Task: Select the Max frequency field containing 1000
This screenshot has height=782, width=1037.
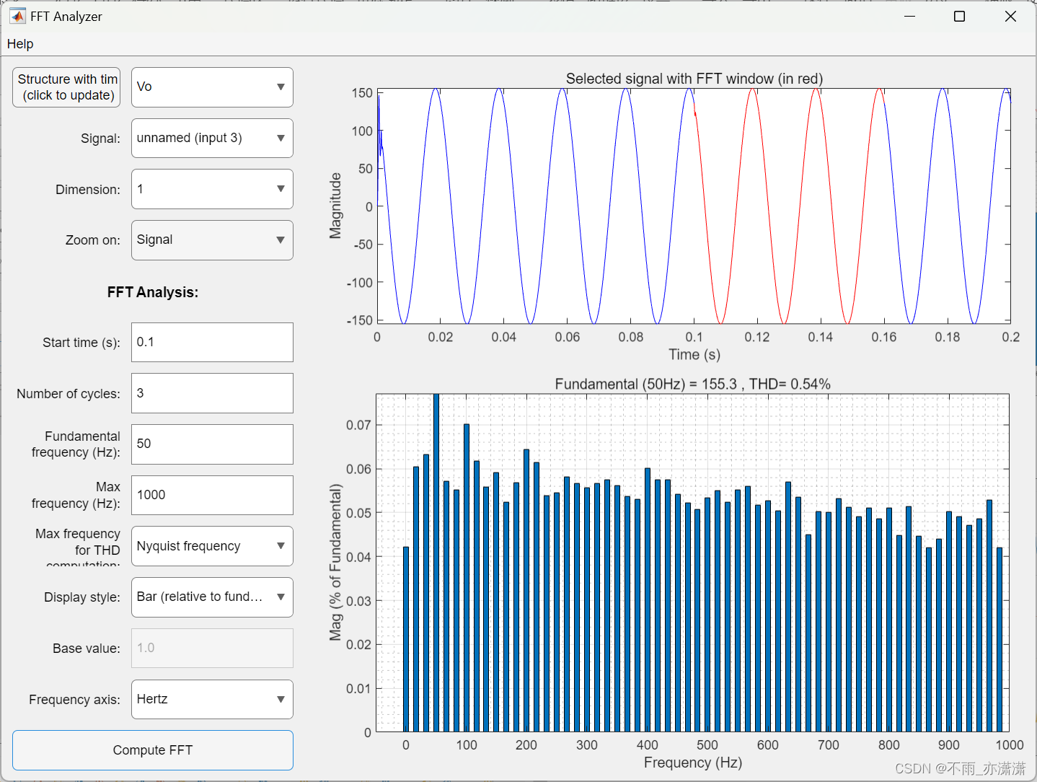Action: [x=212, y=495]
